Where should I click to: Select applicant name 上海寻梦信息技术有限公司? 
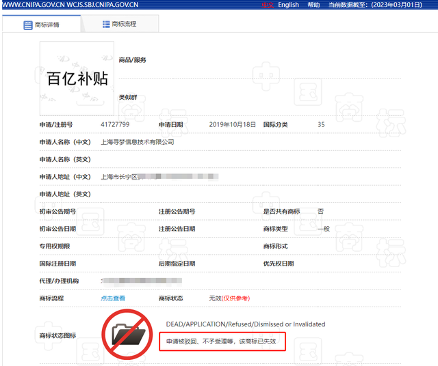137,142
